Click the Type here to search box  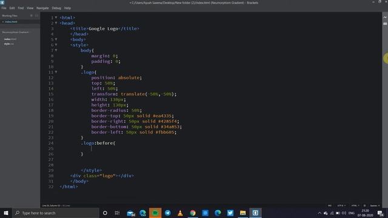[x=56, y=213]
